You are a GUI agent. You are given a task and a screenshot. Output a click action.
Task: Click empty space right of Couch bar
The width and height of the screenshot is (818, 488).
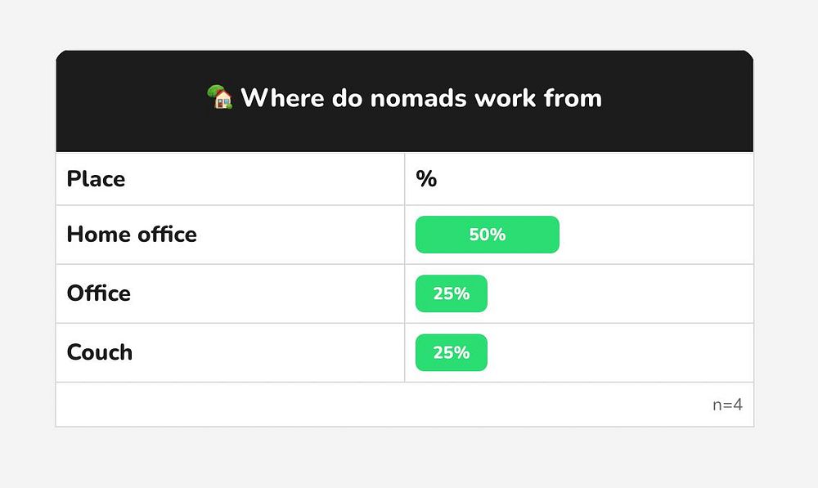click(620, 352)
